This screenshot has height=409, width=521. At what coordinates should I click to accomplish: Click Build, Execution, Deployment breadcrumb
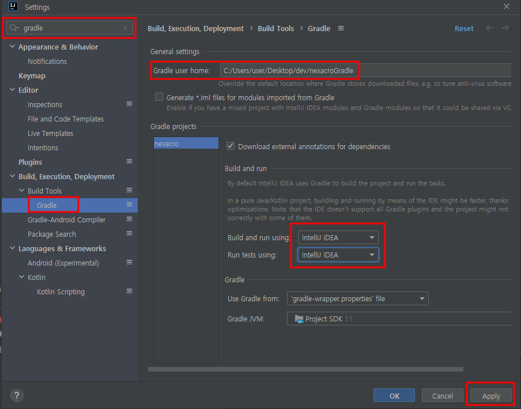196,29
